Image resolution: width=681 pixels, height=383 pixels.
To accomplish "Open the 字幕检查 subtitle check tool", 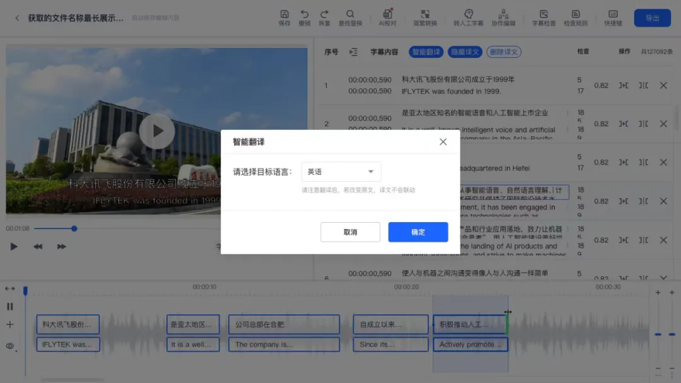I will click(x=544, y=15).
